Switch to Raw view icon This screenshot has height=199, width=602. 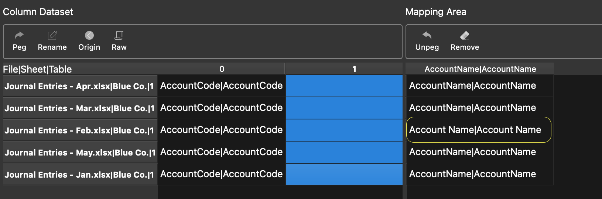(x=119, y=35)
